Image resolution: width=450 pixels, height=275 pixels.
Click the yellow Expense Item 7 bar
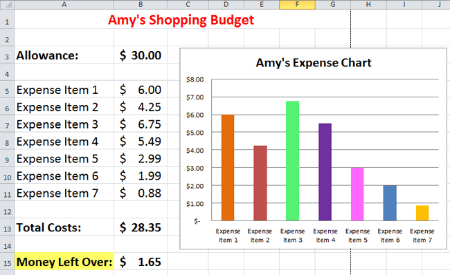422,213
